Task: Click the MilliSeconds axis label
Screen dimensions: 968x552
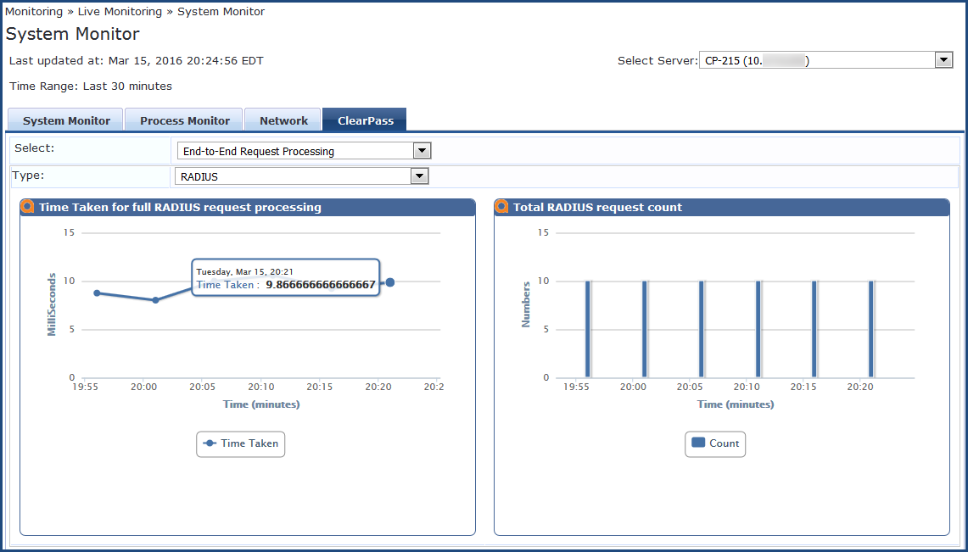Action: pyautogui.click(x=52, y=304)
